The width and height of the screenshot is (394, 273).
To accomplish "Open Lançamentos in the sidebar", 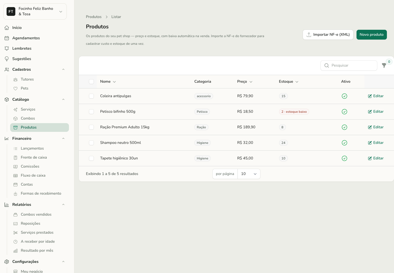I will tap(39, 149).
